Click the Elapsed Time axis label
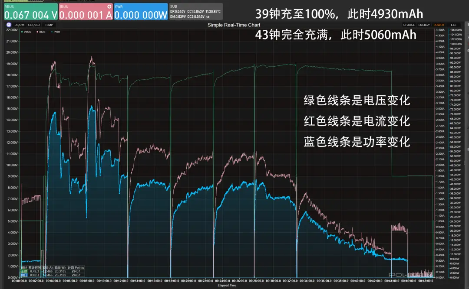The width and height of the screenshot is (469, 289). (x=227, y=286)
